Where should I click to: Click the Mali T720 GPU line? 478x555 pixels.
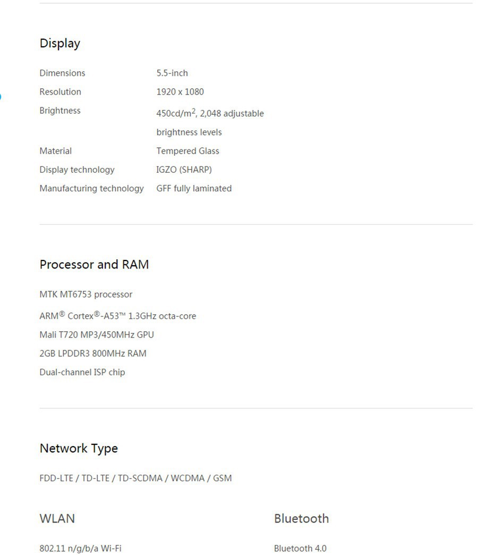pyautogui.click(x=97, y=335)
